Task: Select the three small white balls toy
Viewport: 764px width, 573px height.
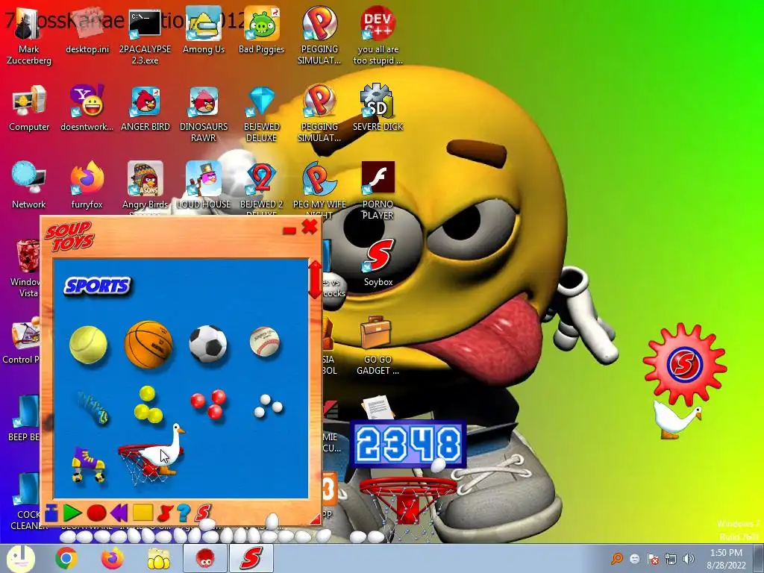Action: coord(268,406)
